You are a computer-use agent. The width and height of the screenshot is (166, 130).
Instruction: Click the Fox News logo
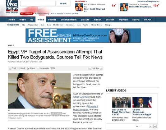(12, 6)
